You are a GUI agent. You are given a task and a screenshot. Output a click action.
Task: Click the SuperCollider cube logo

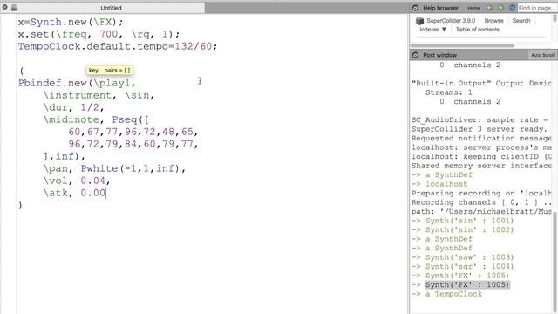420,21
